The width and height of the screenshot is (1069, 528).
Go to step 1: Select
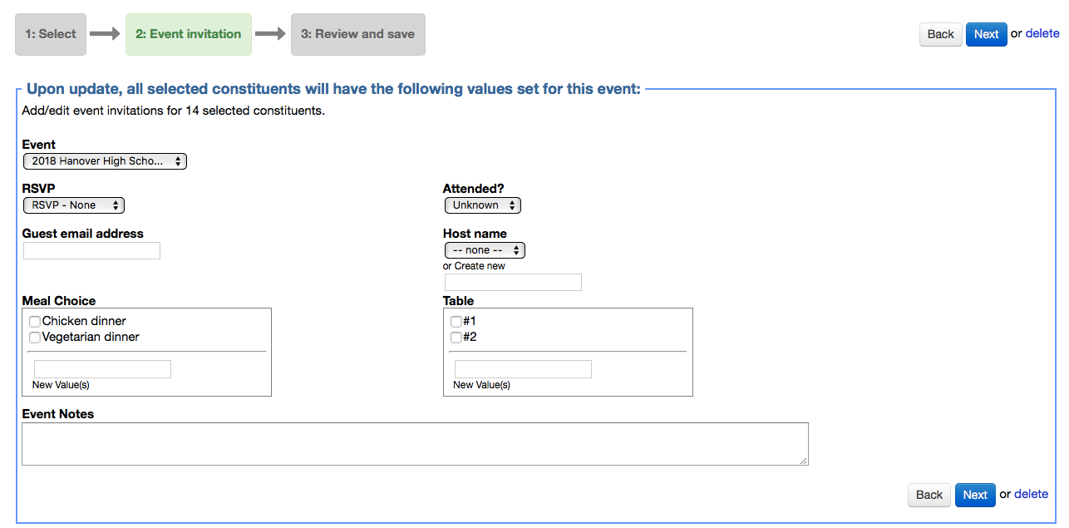coord(51,34)
